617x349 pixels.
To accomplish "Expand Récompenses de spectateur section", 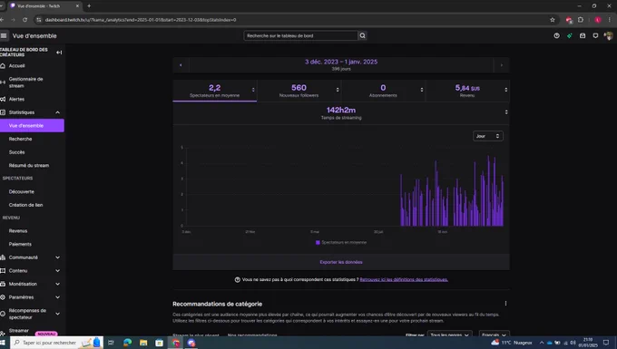I will pos(58,314).
